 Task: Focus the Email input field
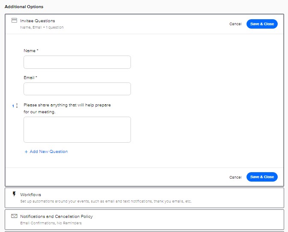[x=77, y=89]
